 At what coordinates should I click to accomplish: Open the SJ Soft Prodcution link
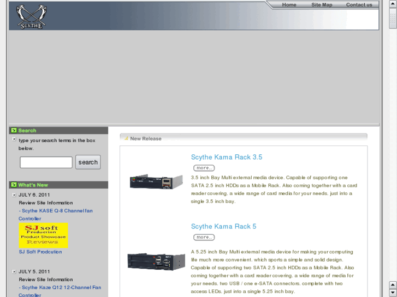[40, 252]
